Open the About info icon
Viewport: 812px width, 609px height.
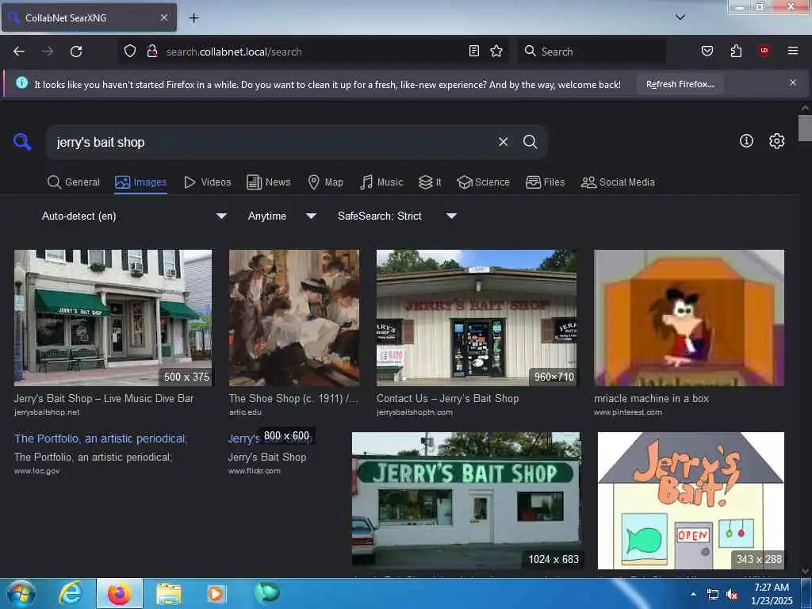[x=746, y=141]
